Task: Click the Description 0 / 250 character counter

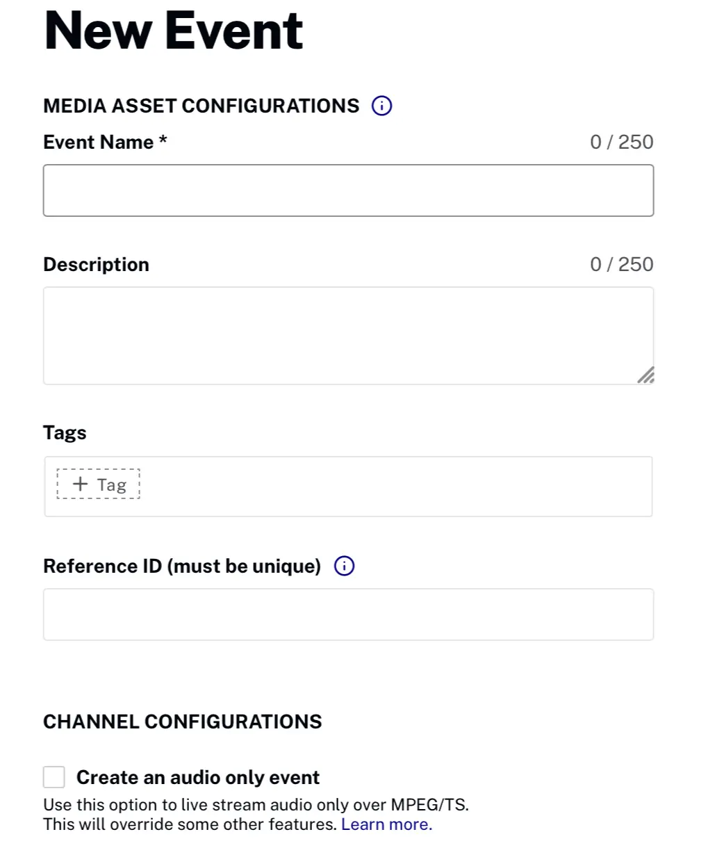Action: click(621, 264)
